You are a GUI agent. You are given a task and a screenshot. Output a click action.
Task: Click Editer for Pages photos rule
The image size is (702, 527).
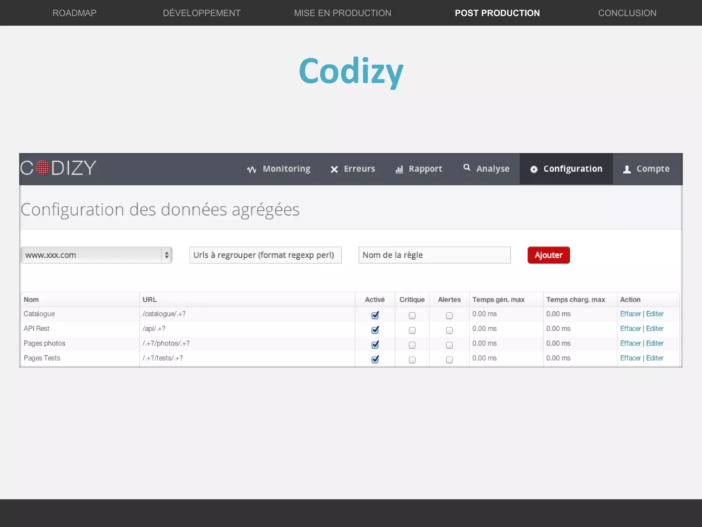click(x=655, y=343)
